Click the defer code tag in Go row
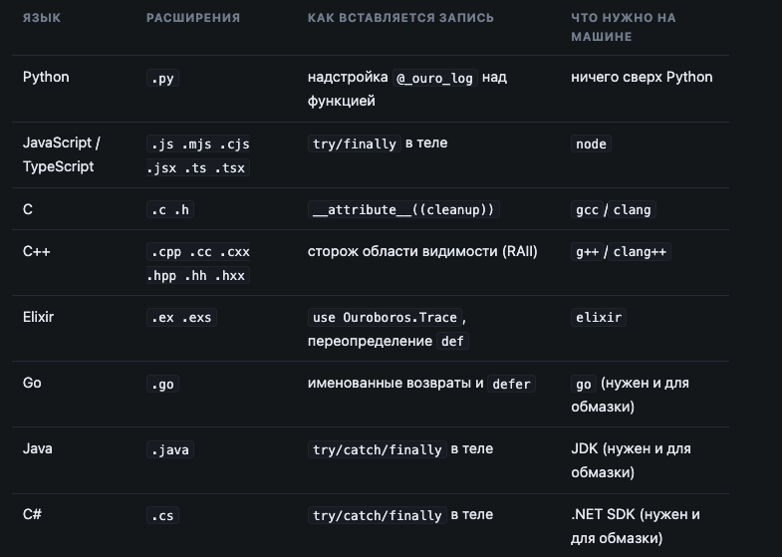Viewport: 782px width, 557px height. [511, 384]
